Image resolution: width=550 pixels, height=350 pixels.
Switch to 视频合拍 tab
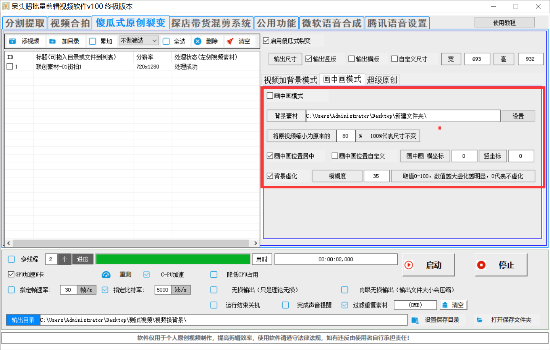coord(70,23)
